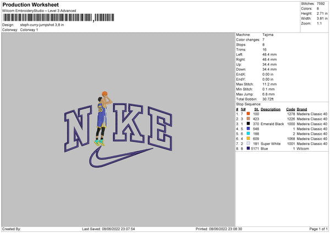Click the Width value 3.81 in
The image size is (330, 233).
tap(322, 19)
